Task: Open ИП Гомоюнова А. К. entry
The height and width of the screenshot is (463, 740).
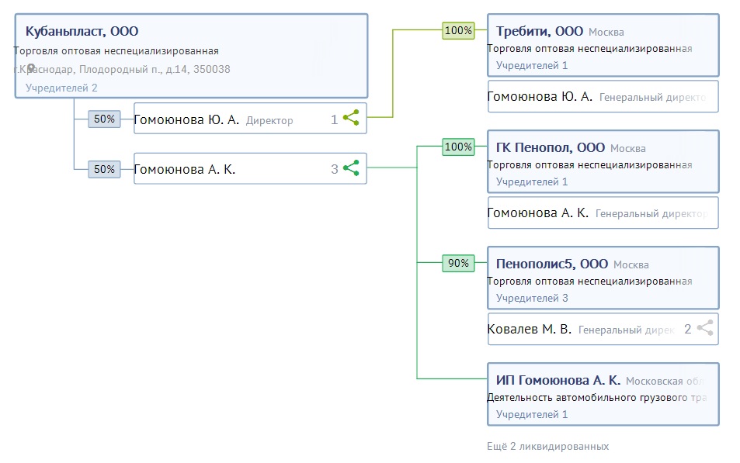Action: click(558, 380)
